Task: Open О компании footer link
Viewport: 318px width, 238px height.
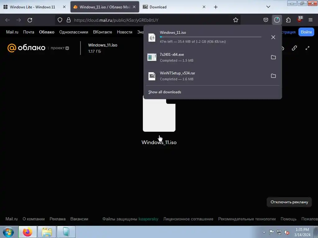Action: 34,219
